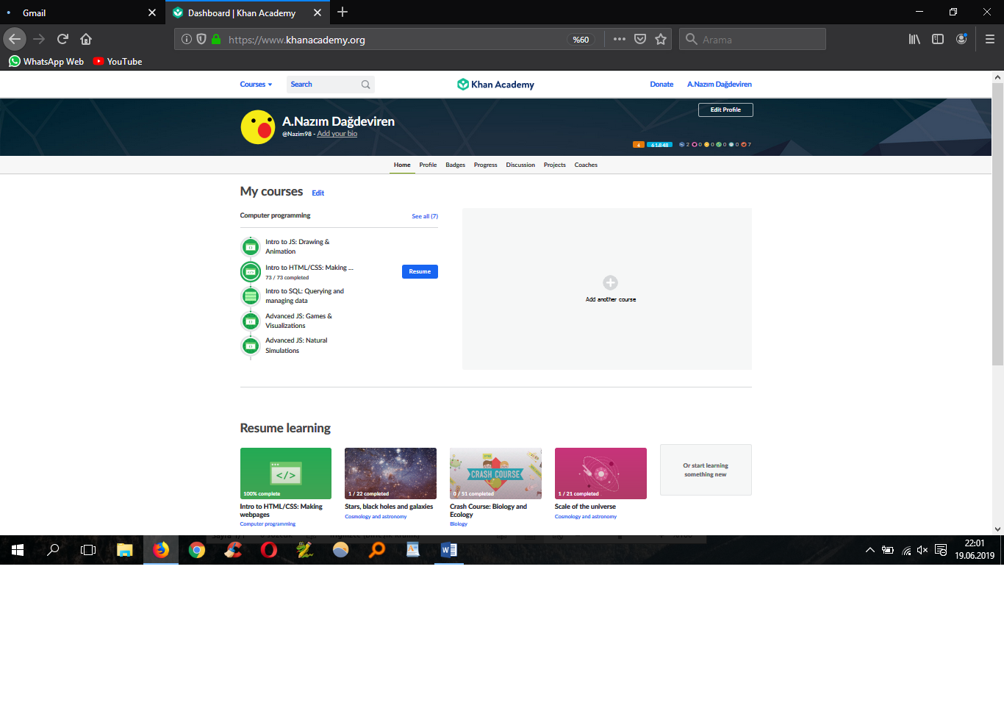Open Crash Course Biology and Ecology thumbnail
The height and width of the screenshot is (722, 1004).
point(495,473)
